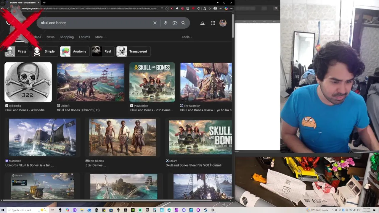Launch Epic Games from the taskbar
Image resolution: width=379 pixels, height=213 pixels.
tap(147, 210)
